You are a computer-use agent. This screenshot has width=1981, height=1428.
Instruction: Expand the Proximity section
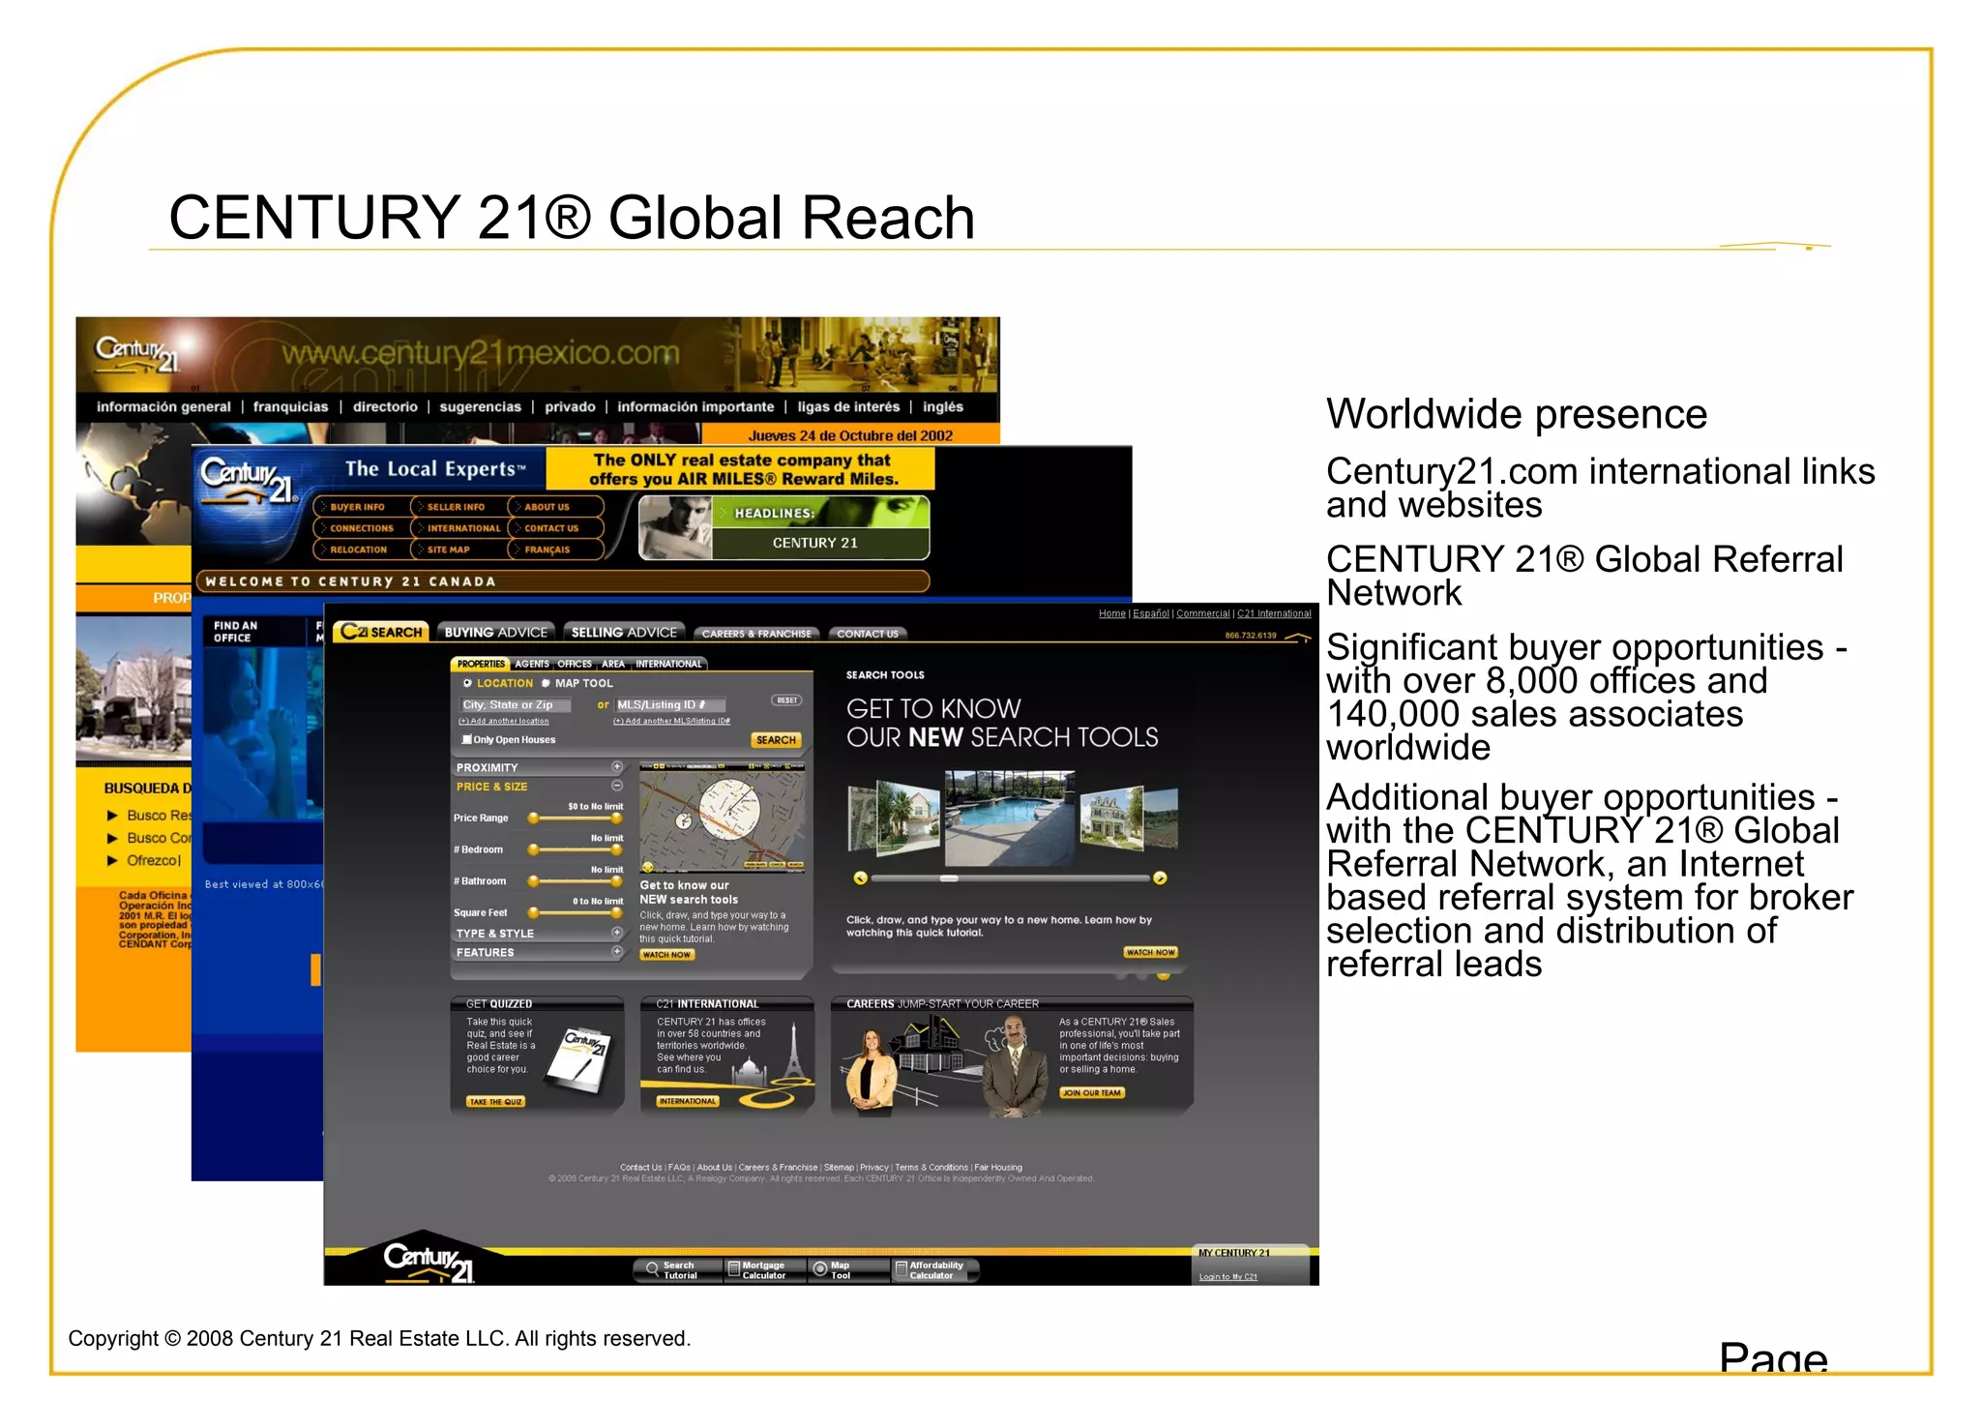pyautogui.click(x=617, y=767)
